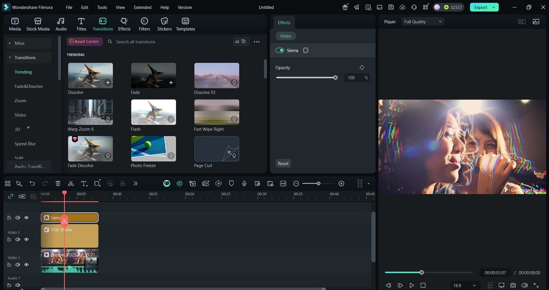Image resolution: width=549 pixels, height=290 pixels.
Task: Open the Stickers library
Action: (x=164, y=24)
